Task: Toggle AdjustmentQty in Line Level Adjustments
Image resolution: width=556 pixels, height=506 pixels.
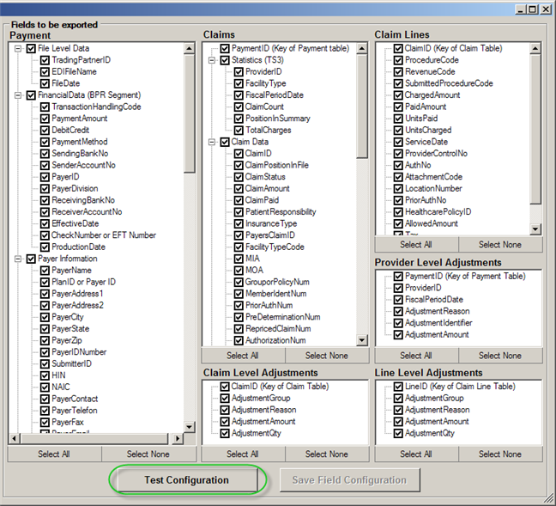Action: tap(398, 434)
